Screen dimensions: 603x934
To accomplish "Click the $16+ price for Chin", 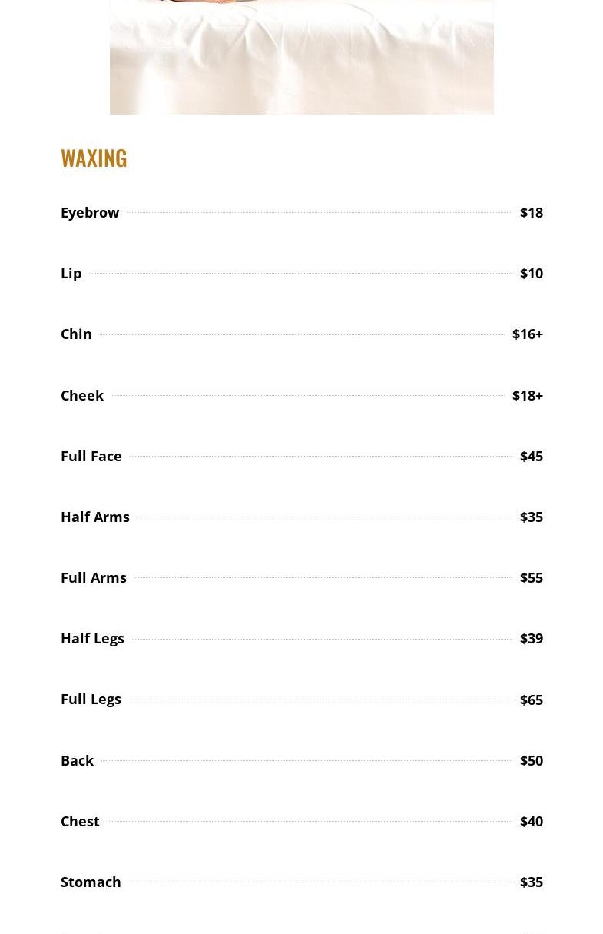I will [528, 334].
